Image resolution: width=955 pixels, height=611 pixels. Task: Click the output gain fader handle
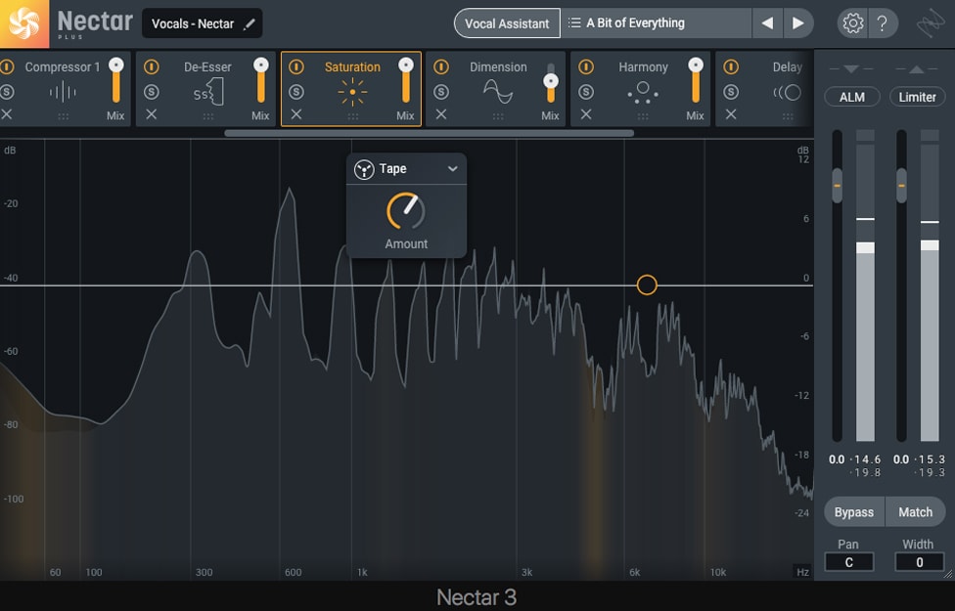(901, 186)
